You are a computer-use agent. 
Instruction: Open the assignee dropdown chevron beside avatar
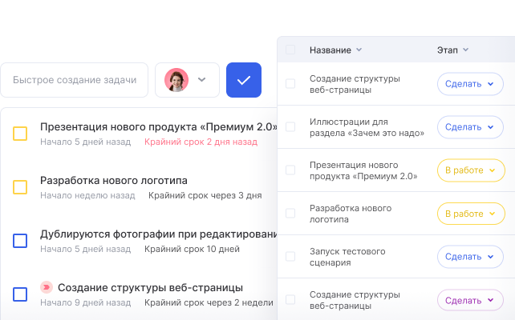pyautogui.click(x=201, y=79)
